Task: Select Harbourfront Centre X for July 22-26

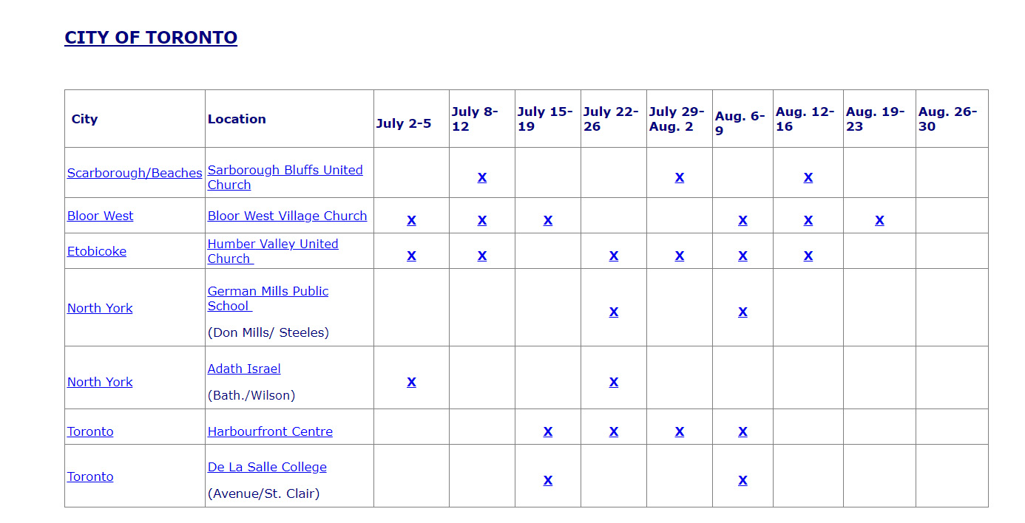Action: (614, 431)
